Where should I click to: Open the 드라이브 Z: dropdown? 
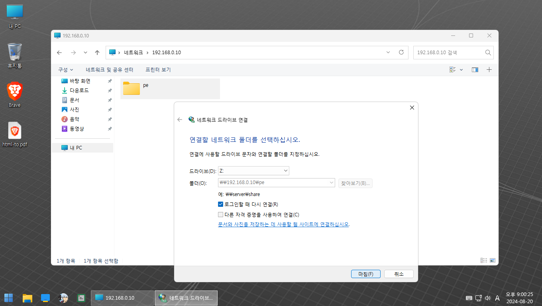[x=253, y=171]
